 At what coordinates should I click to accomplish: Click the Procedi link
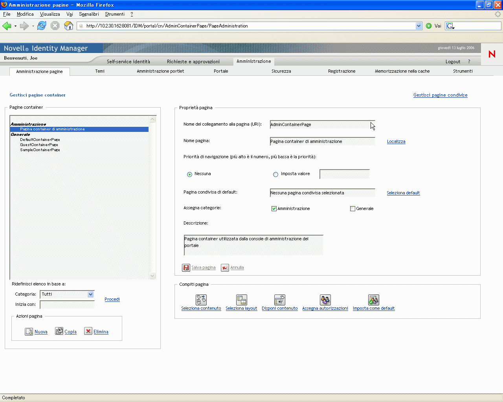tap(112, 300)
